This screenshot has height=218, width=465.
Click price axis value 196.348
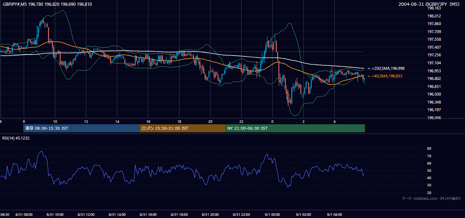(x=434, y=102)
